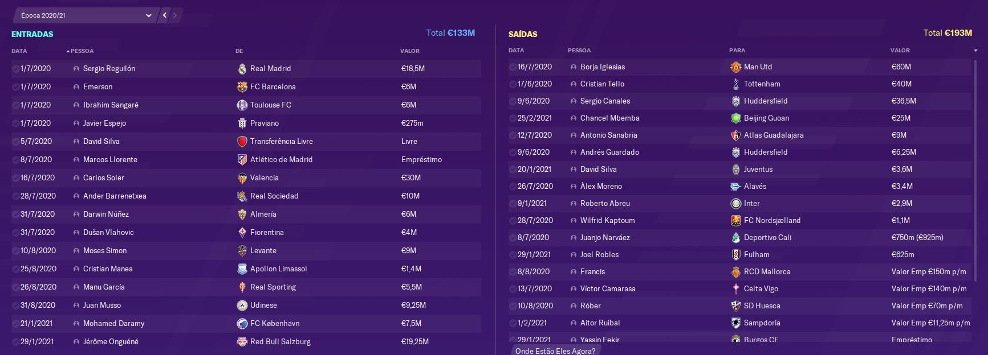Click the Fulham club badge
The image size is (988, 355).
[736, 255]
